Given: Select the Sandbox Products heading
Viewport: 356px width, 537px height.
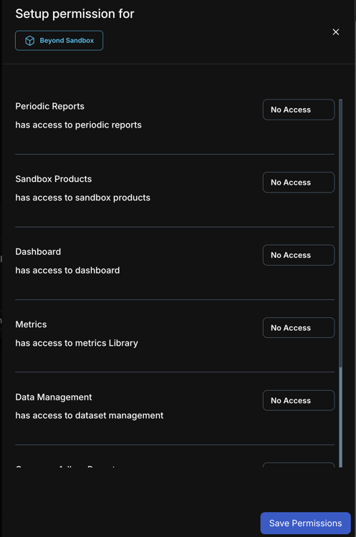Looking at the screenshot, I should coord(54,179).
